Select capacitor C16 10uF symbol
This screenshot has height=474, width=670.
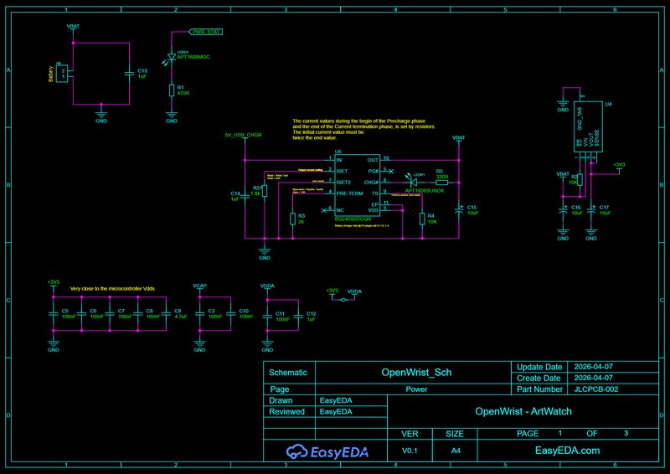click(x=563, y=210)
